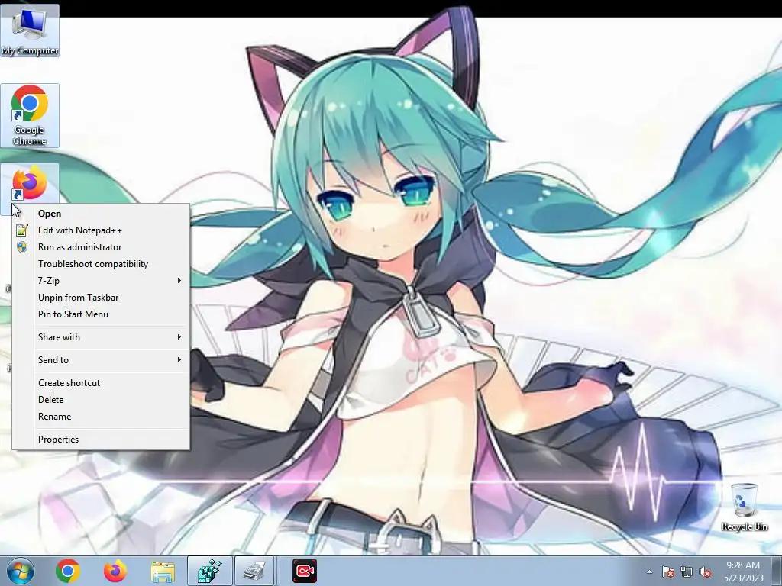Select Troubleshoot compatibility

coord(101,264)
